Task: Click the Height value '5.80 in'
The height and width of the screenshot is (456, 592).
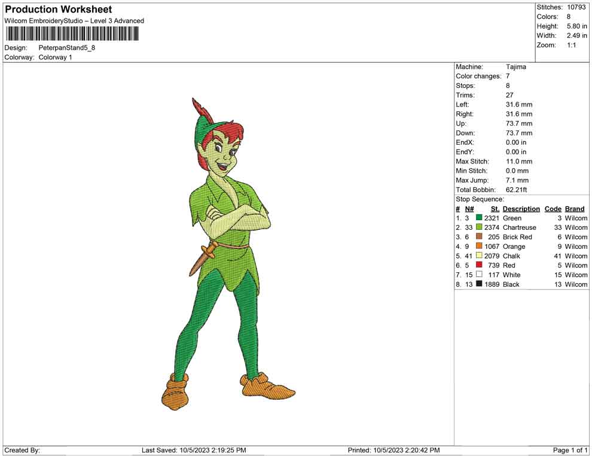Action: [576, 26]
